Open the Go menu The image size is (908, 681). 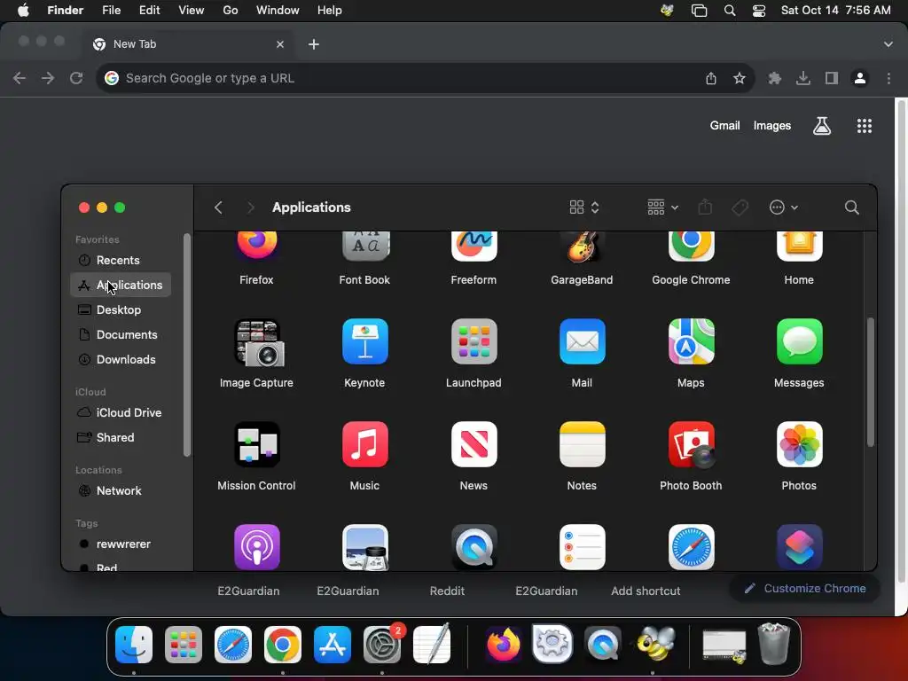[x=231, y=11]
